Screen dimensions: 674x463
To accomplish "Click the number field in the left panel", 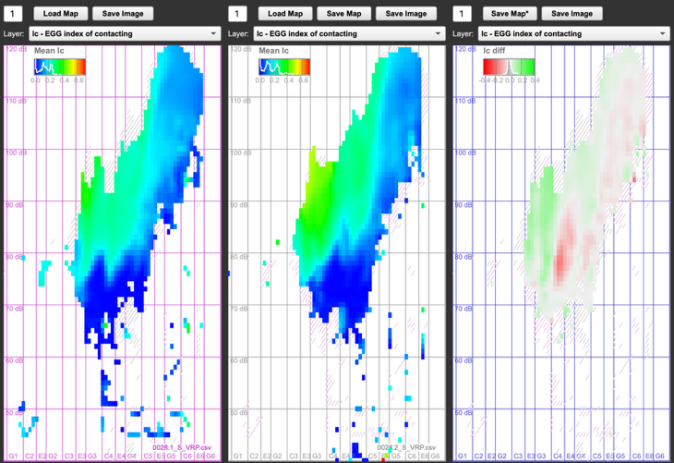I will pyautogui.click(x=13, y=14).
